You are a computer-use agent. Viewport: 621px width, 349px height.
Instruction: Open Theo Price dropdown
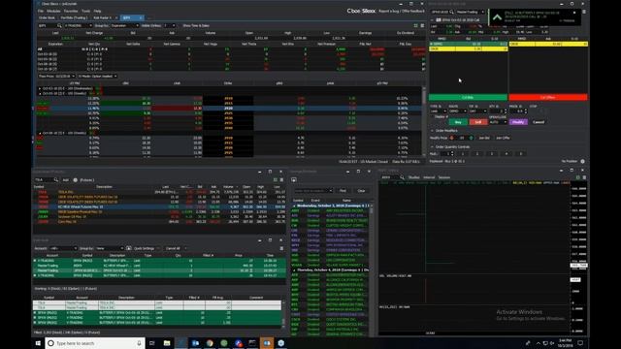point(56,76)
